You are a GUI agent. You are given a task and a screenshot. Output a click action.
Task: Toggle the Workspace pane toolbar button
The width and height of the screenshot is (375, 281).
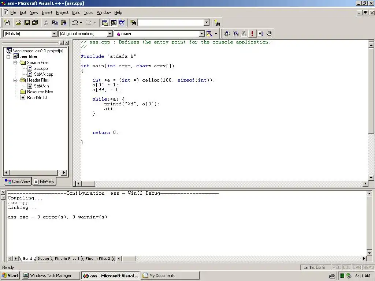pos(105,23)
